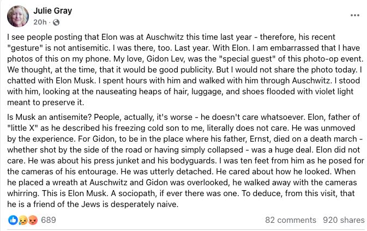
Task: Click the blue thumbs-up Like reaction icon
Action: click(13, 220)
